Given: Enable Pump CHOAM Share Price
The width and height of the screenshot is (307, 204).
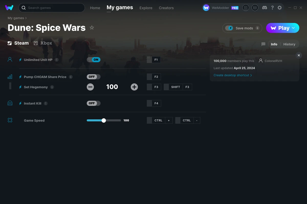Looking at the screenshot, I should point(93,76).
